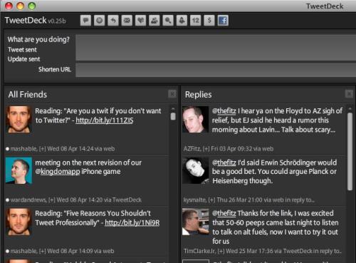Click [+] on wardandrews's tweet

[52, 200]
